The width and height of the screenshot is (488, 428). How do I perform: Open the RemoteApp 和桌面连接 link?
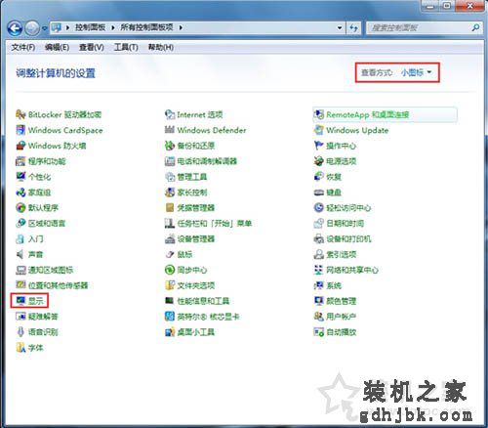(x=368, y=114)
